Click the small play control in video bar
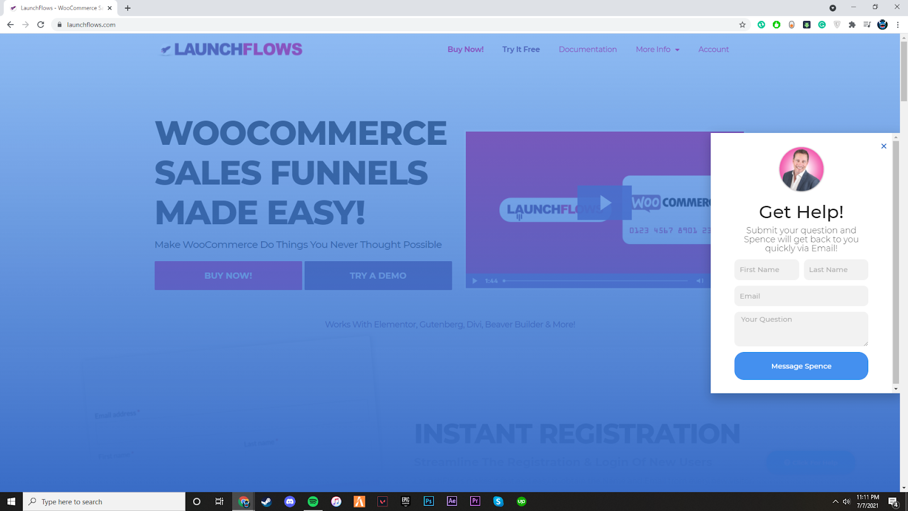908x511 pixels. coord(475,280)
